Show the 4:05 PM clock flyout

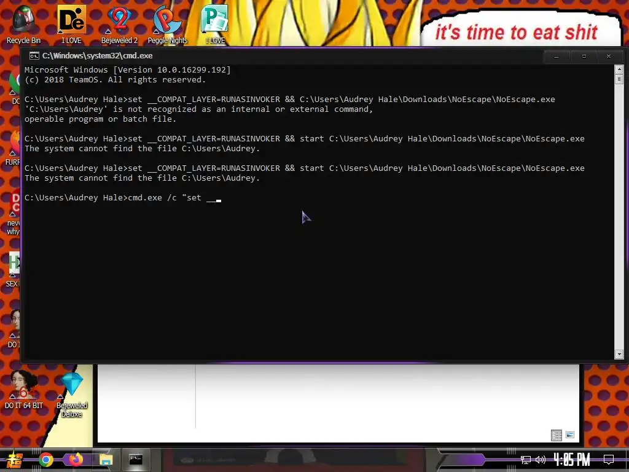572,460
